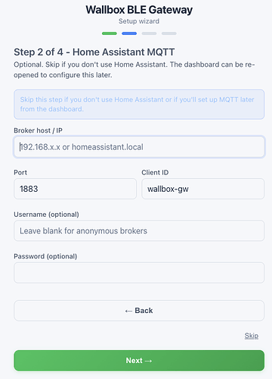Click the Skip link

point(252,336)
